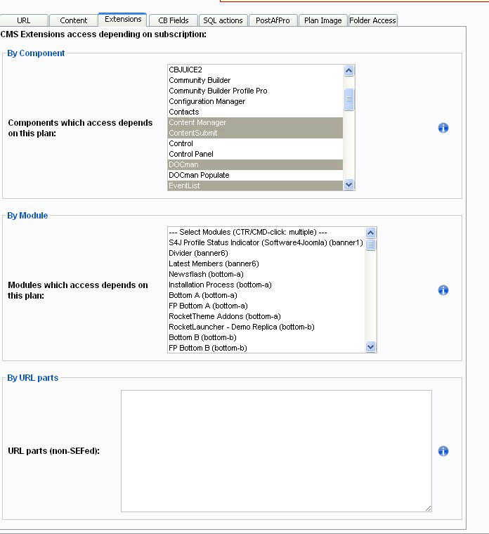
Task: Open SQL actions tab
Action: click(223, 20)
